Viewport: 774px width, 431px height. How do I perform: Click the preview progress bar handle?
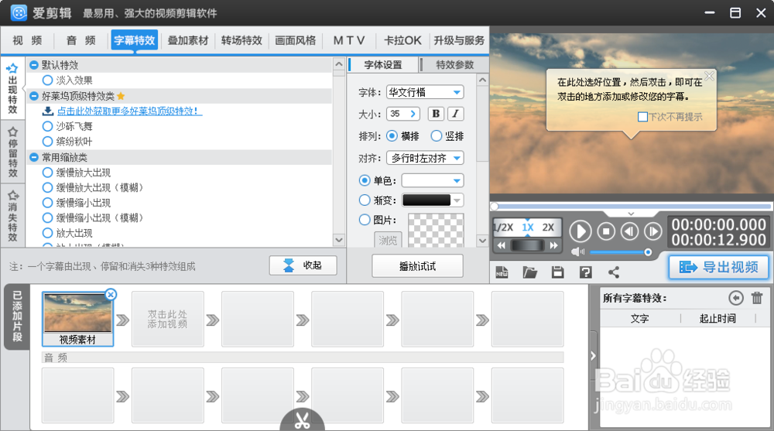coord(495,206)
